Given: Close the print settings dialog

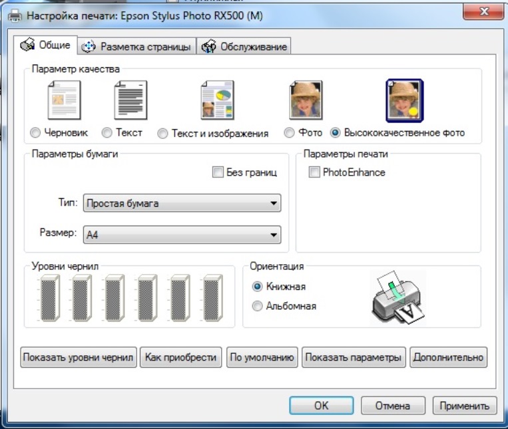Looking at the screenshot, I should pos(484,12).
